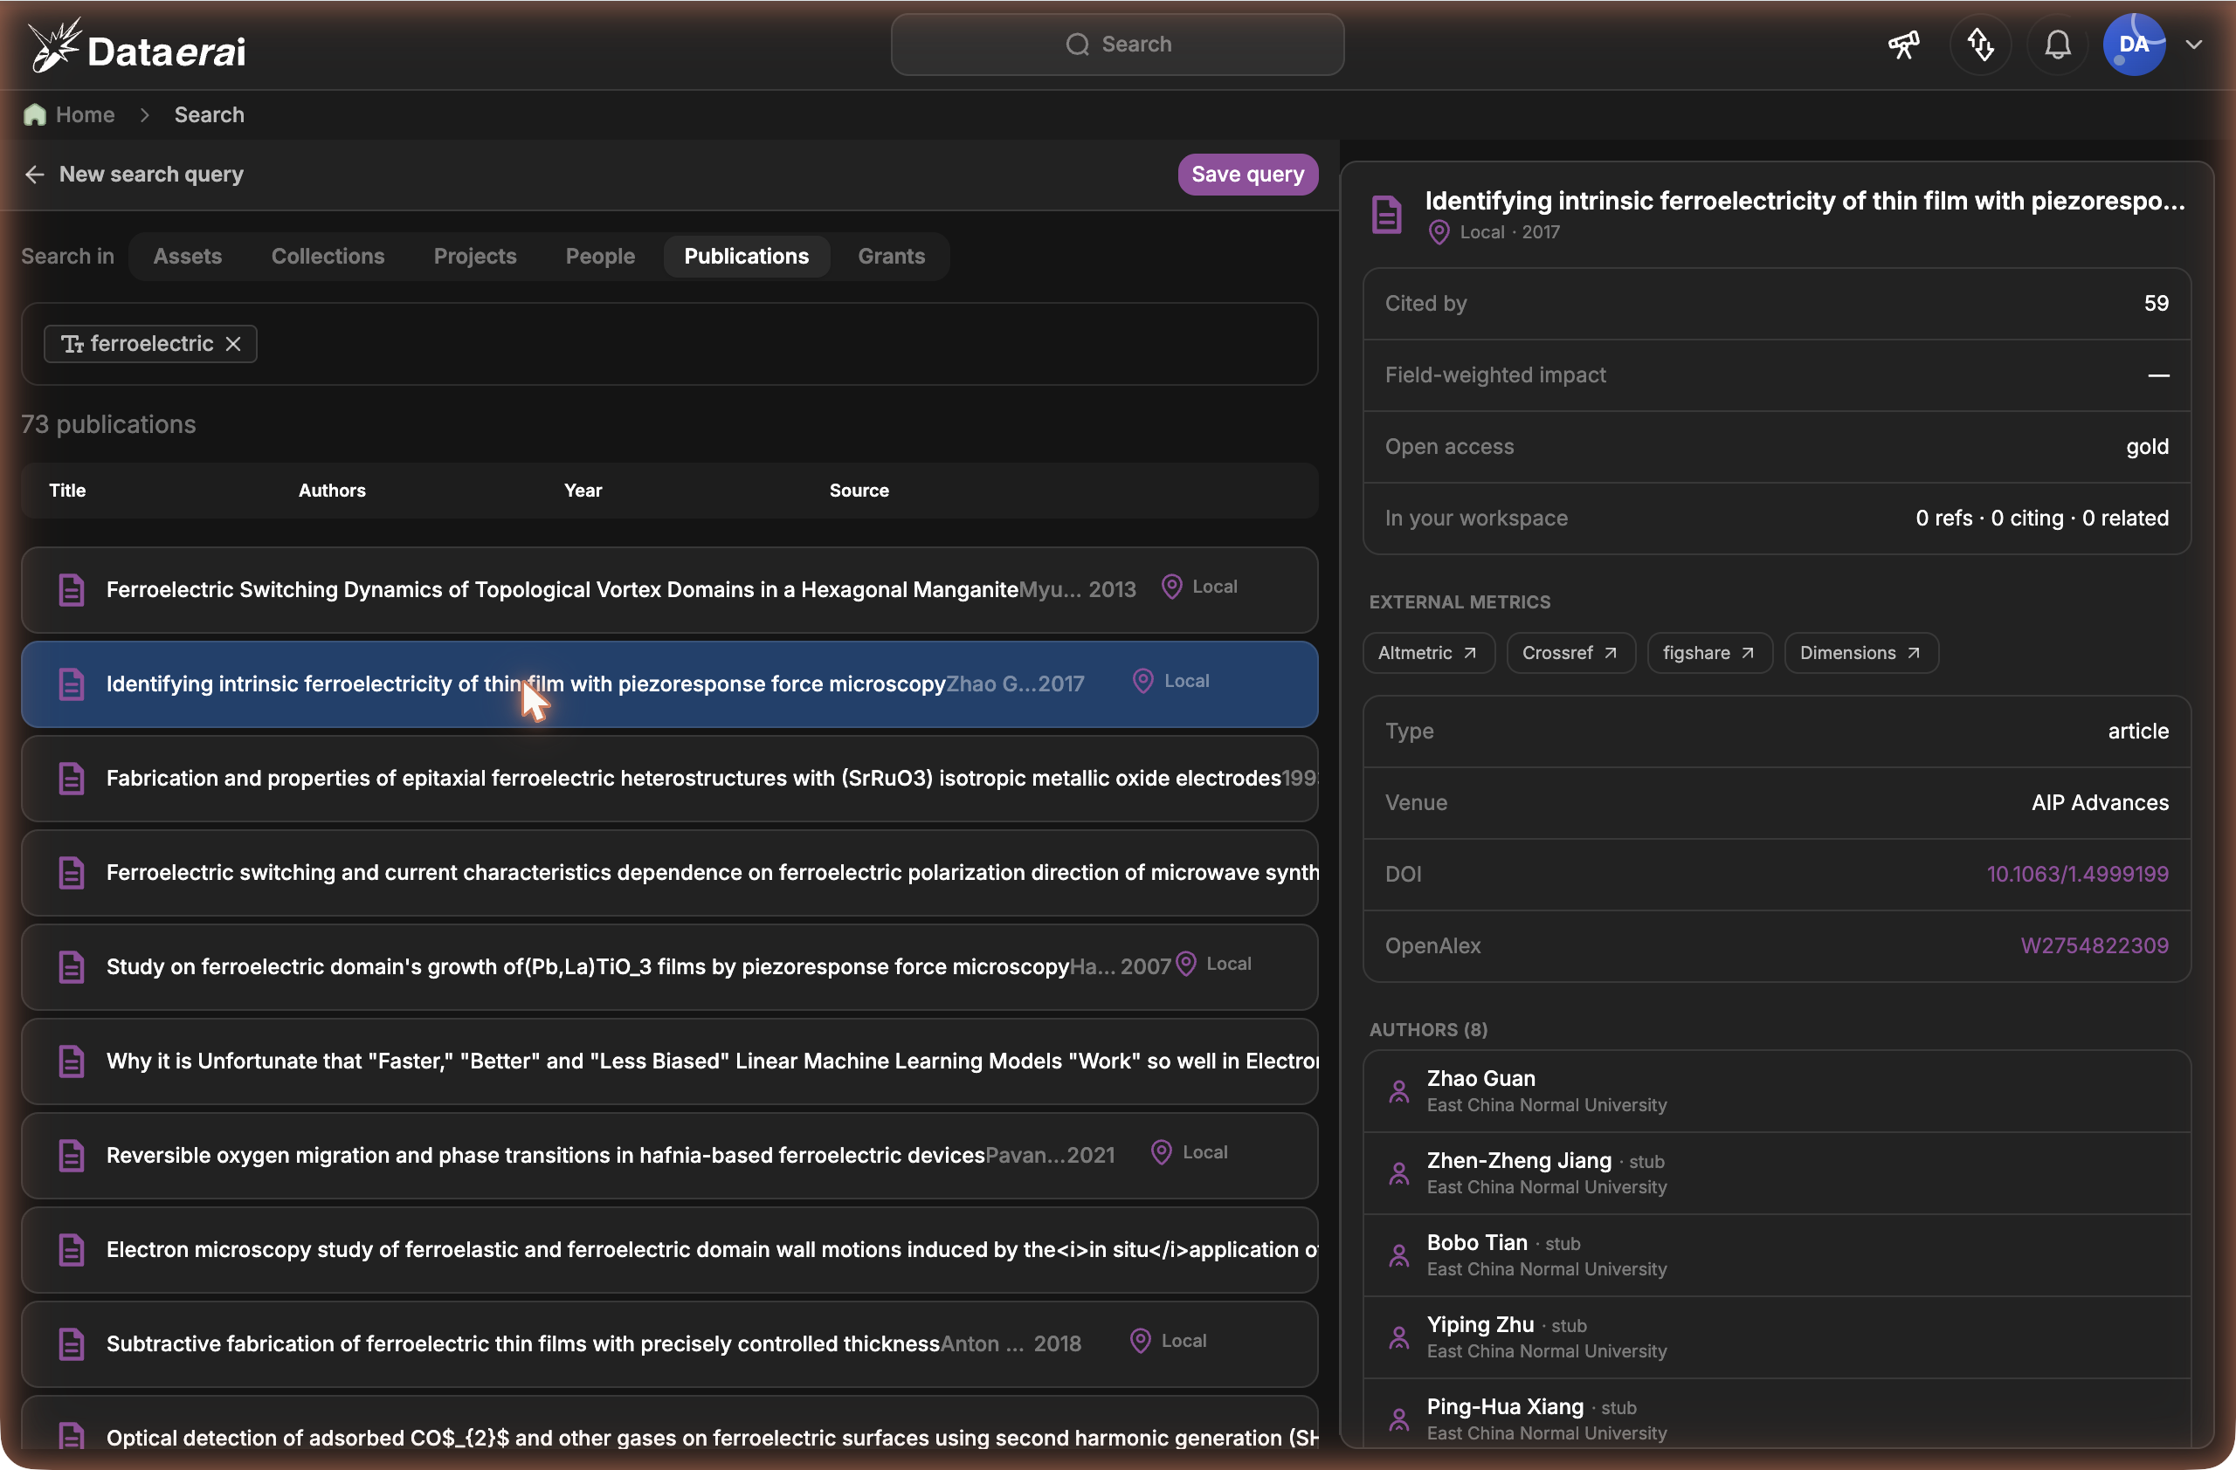The height and width of the screenshot is (1470, 2236).
Task: Open DOI link 10.1063/1.4999199
Action: point(2077,874)
